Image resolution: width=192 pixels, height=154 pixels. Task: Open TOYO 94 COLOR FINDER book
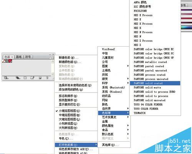point(148,104)
